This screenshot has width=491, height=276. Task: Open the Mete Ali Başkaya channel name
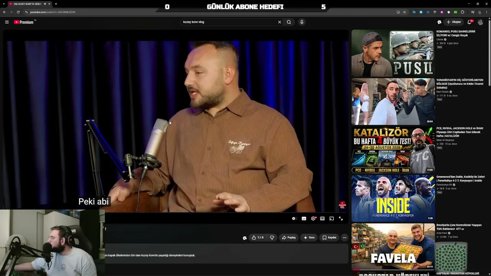pos(445,140)
